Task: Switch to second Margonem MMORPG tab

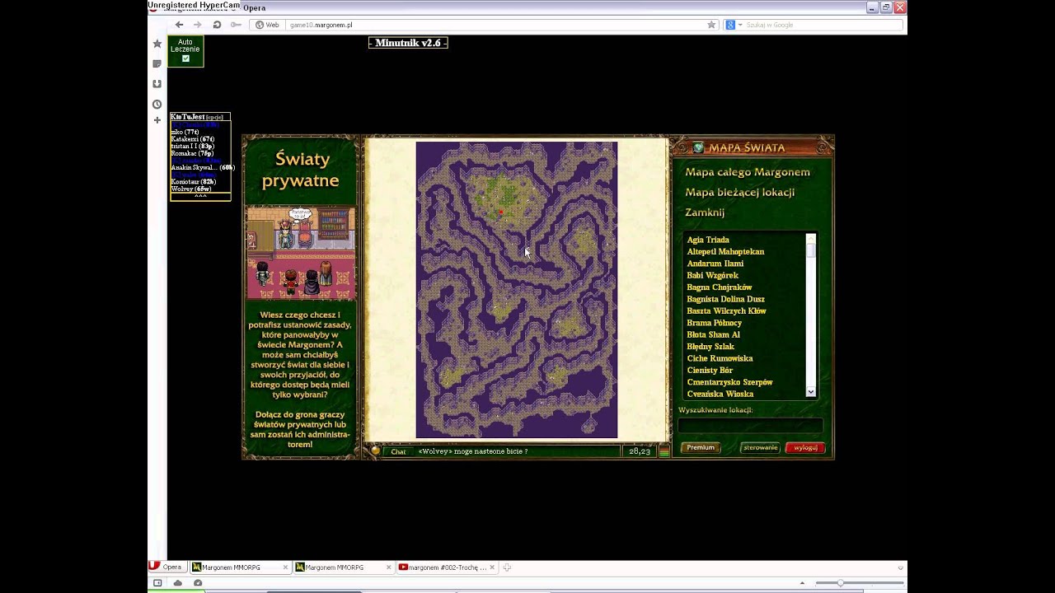Action: [x=344, y=567]
